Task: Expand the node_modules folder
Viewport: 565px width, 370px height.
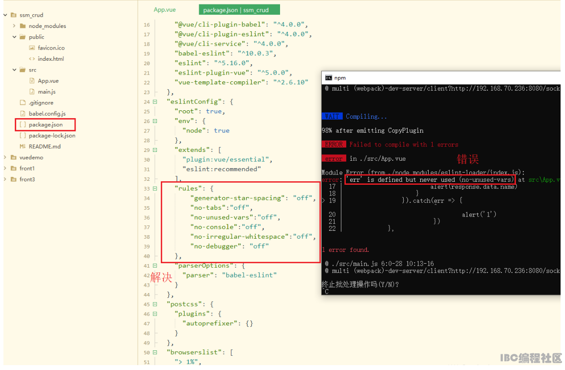Action: point(14,26)
